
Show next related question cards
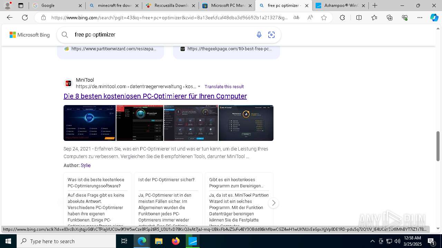tap(273, 203)
